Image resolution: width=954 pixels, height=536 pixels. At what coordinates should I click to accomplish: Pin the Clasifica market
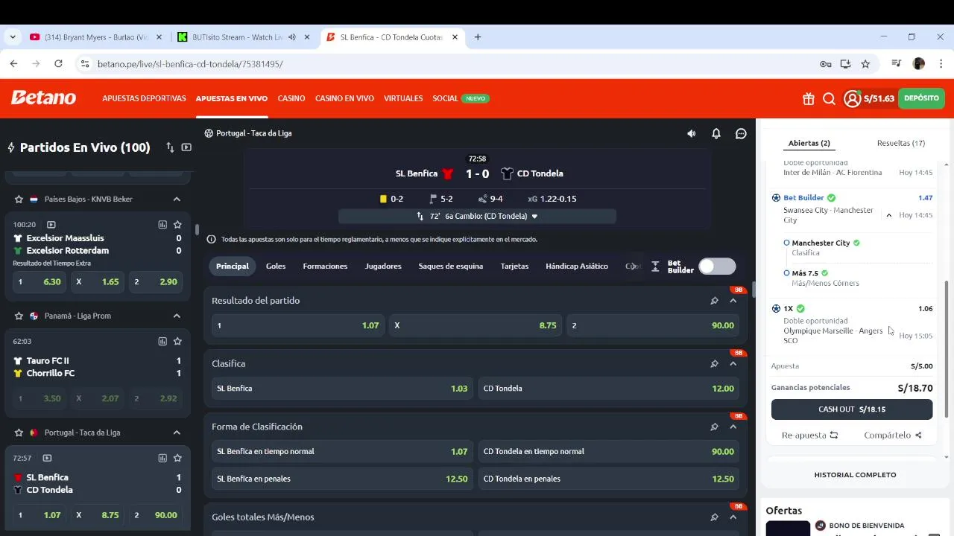coord(714,364)
